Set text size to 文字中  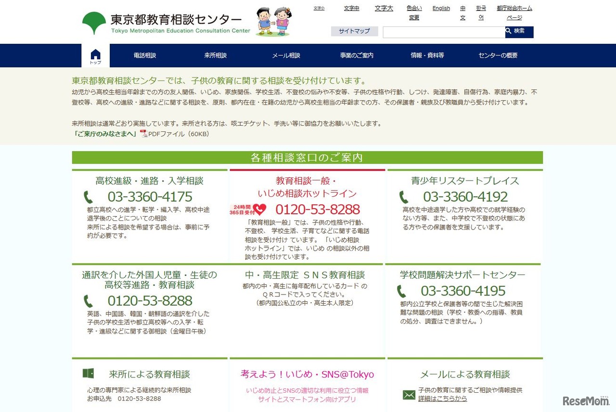(x=351, y=8)
